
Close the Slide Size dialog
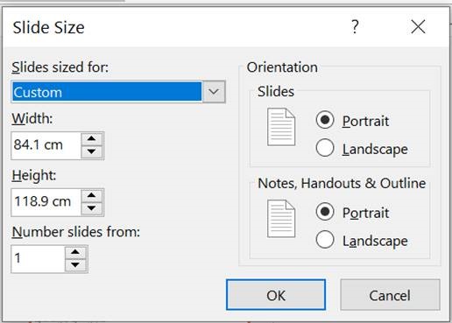[418, 27]
